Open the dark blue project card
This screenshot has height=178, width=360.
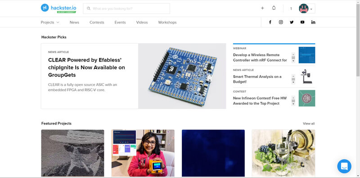click(x=213, y=153)
